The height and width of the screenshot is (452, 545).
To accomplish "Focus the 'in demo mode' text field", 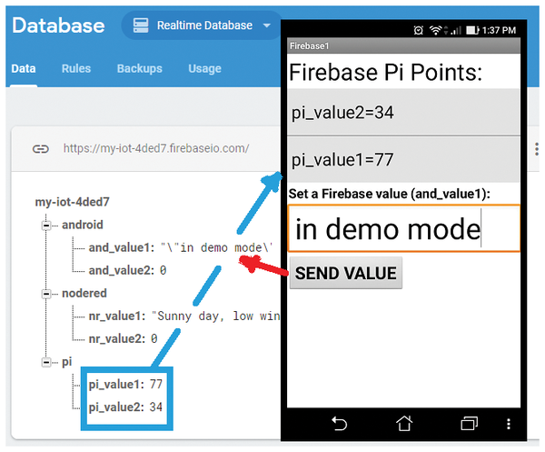I will point(403,228).
